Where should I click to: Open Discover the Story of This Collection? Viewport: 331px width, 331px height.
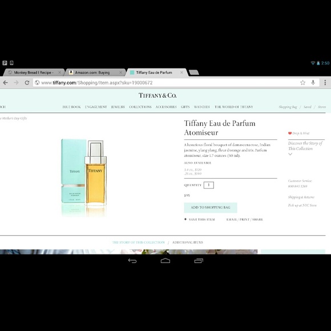tap(305, 146)
